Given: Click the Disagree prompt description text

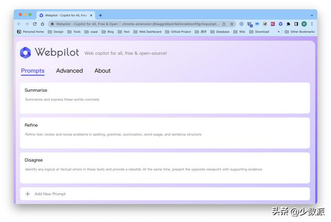Looking at the screenshot, I should (144, 169).
